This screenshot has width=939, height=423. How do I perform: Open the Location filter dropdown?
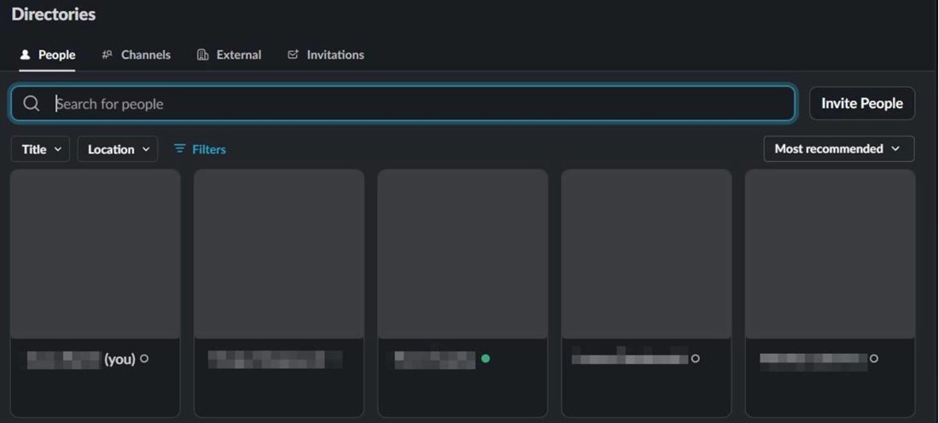click(118, 149)
